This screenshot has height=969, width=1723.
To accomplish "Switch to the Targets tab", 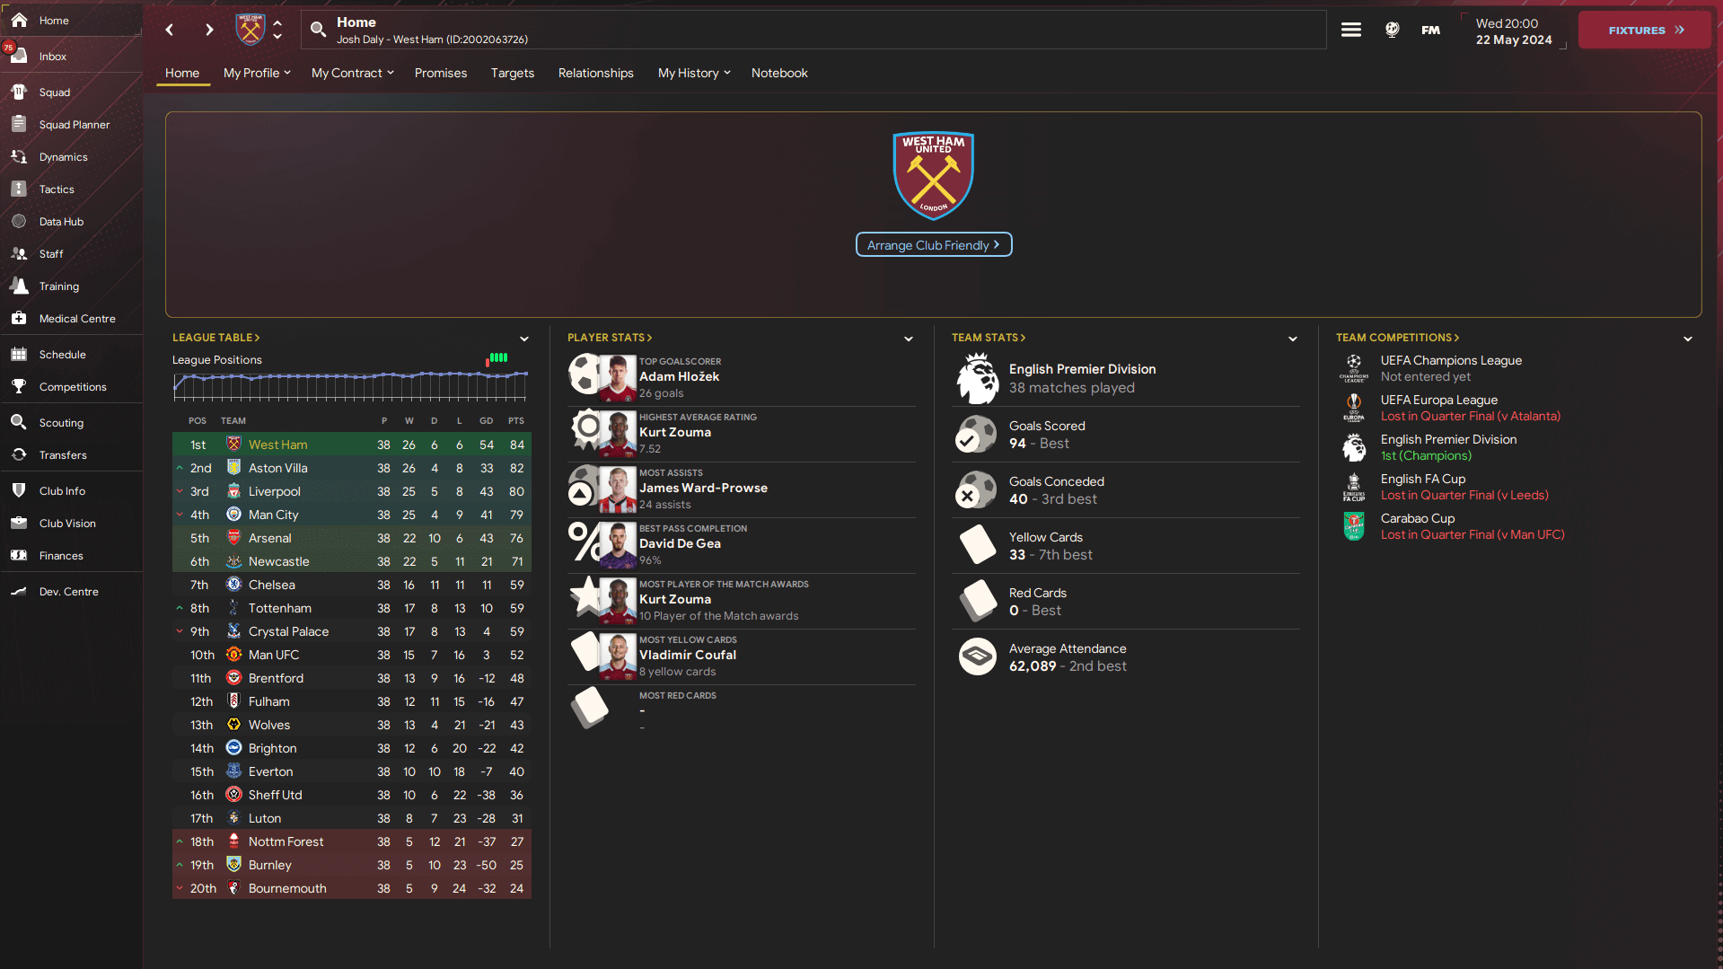I will [x=513, y=73].
